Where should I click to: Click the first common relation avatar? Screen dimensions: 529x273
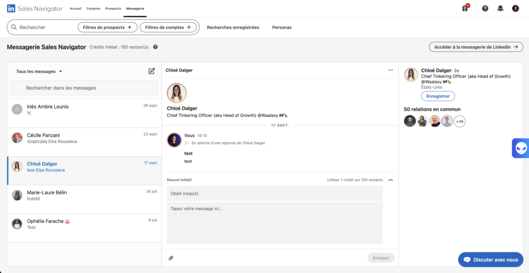point(410,121)
